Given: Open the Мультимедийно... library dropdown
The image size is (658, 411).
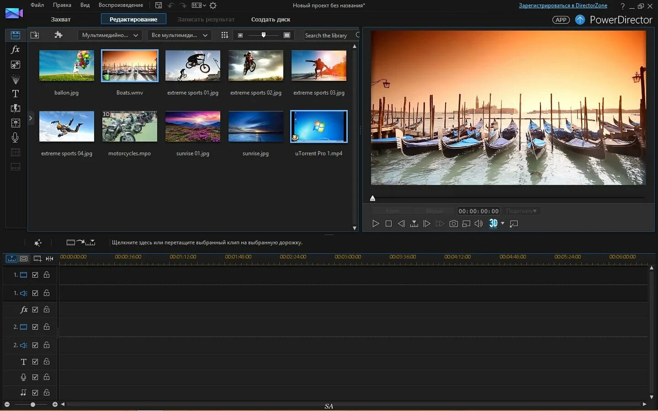Looking at the screenshot, I should point(110,35).
